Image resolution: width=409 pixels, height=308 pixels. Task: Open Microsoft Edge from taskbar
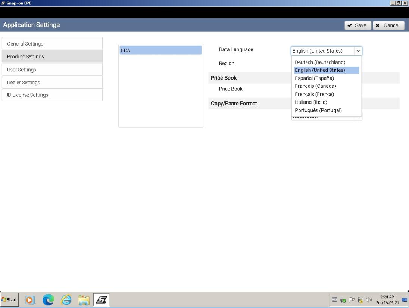pos(48,300)
